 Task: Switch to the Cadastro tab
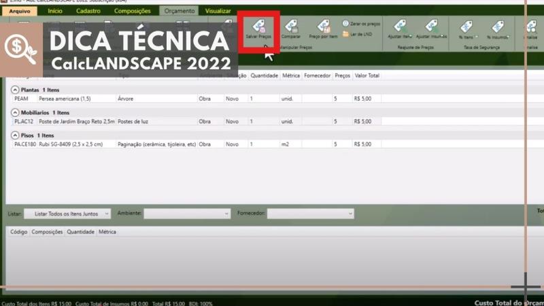(88, 11)
